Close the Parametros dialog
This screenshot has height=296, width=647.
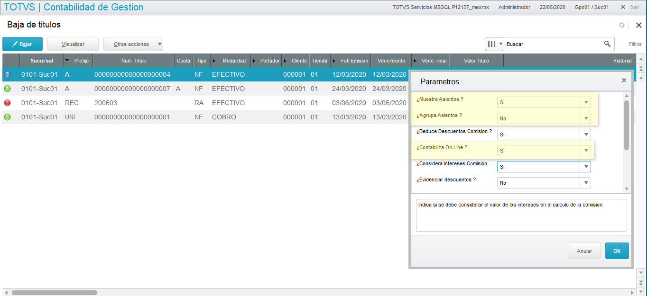(x=624, y=81)
